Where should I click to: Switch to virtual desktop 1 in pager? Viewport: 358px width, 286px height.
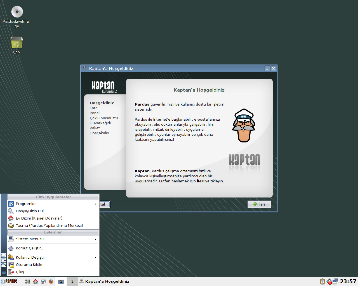tap(61, 282)
